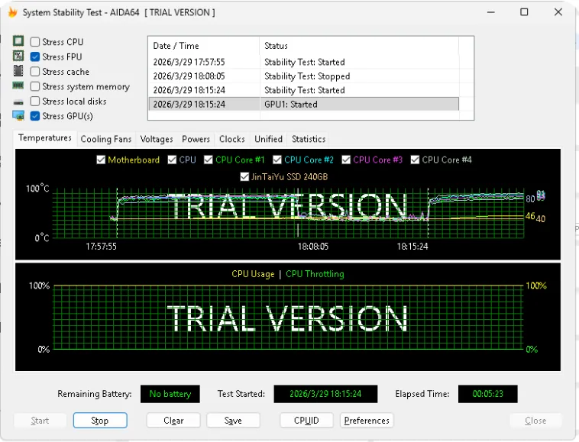
Task: Maximize the System Stability Test window
Action: tap(524, 12)
